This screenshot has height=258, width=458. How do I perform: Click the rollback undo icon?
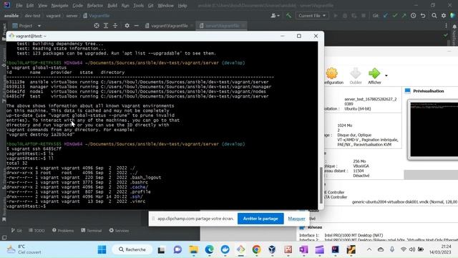[423, 16]
